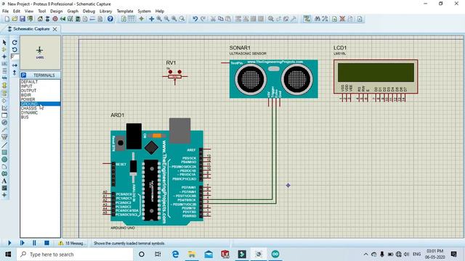Click the Save Project floppy icon

click(23, 19)
